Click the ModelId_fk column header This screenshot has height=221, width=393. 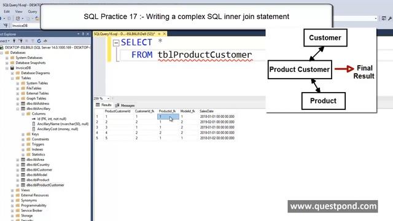click(x=187, y=111)
